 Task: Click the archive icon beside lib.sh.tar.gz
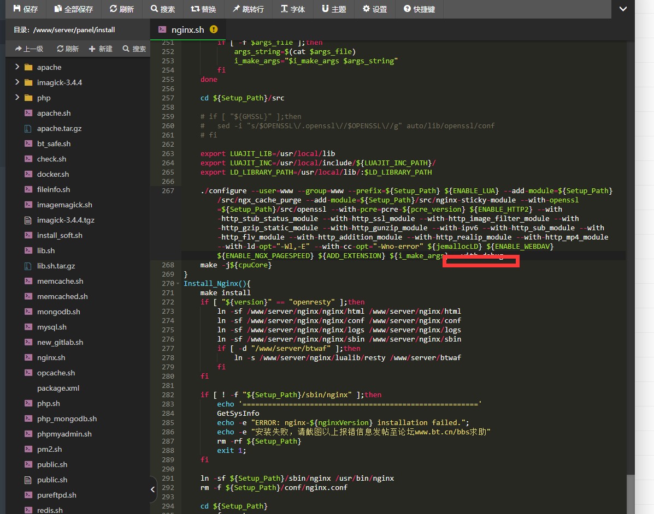(x=28, y=266)
